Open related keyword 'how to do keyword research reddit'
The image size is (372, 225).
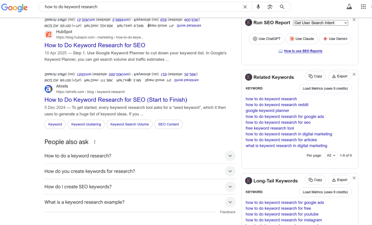[x=277, y=105]
